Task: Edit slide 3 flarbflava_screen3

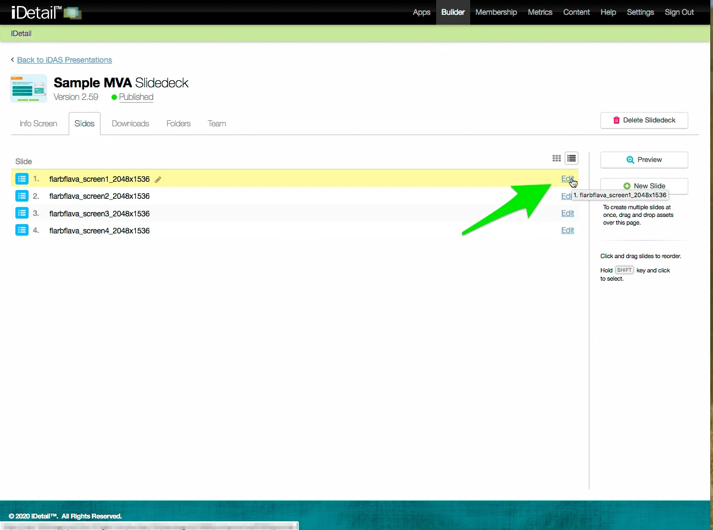Action: click(567, 213)
